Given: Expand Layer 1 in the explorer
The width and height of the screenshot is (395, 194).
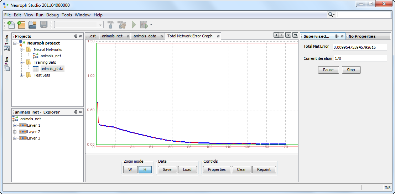Looking at the screenshot, I should [x=15, y=125].
